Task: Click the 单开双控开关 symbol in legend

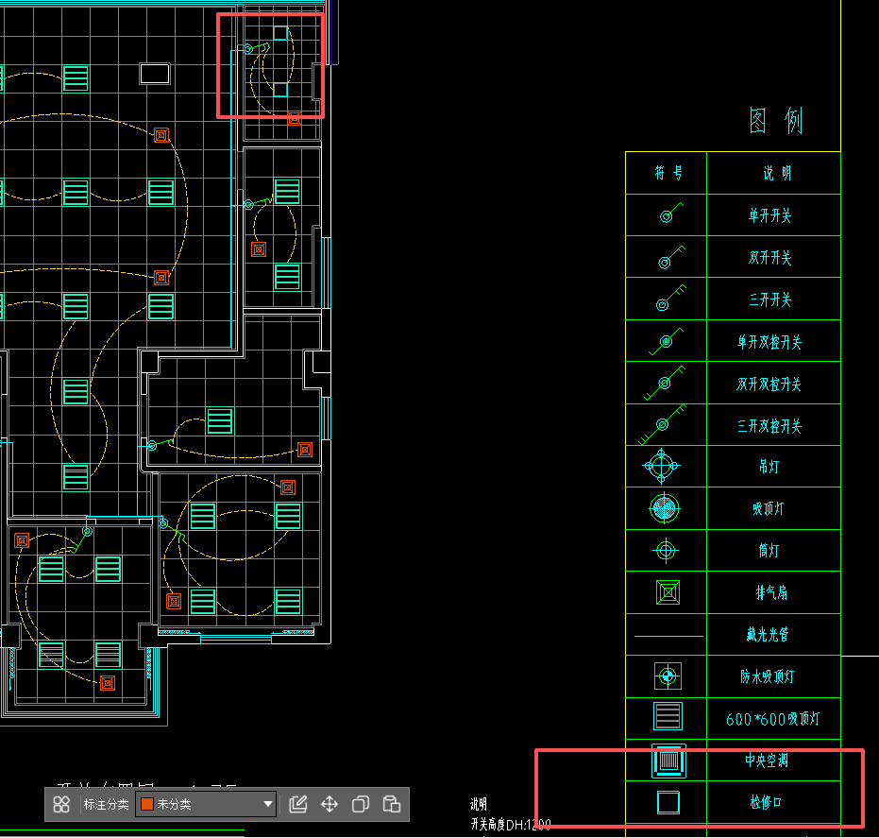Action: tap(666, 341)
